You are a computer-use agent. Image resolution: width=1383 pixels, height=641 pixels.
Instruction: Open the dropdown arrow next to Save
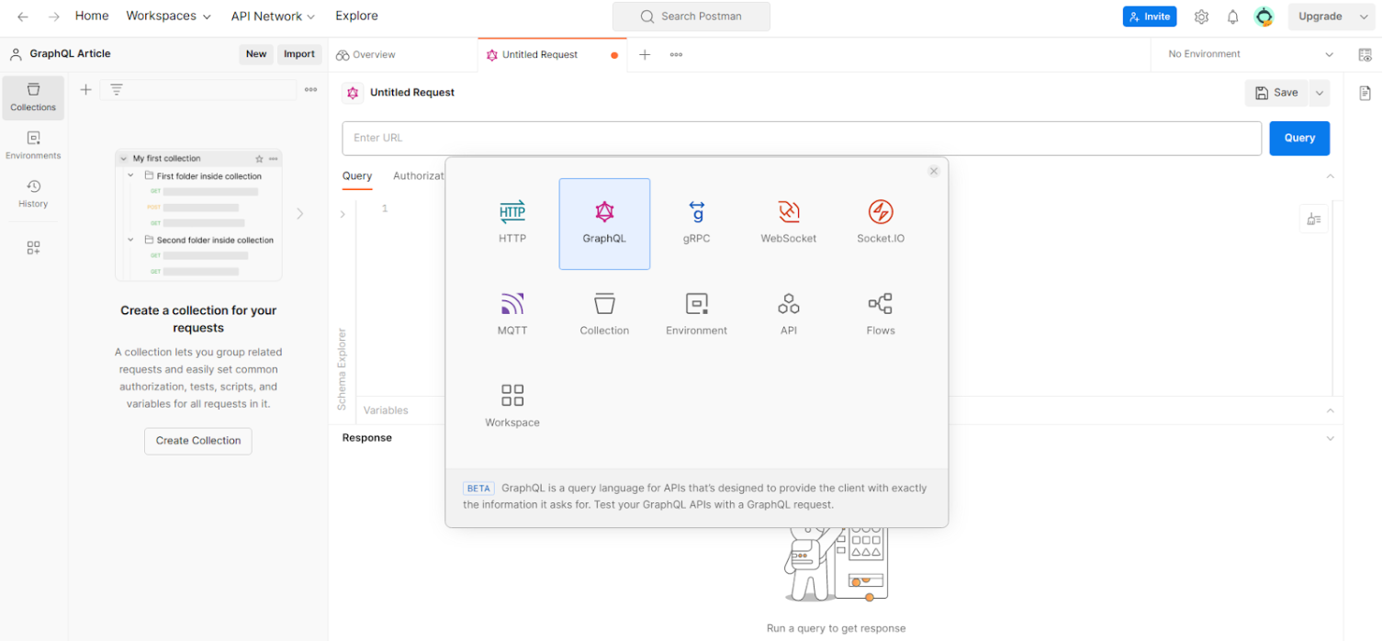point(1320,93)
